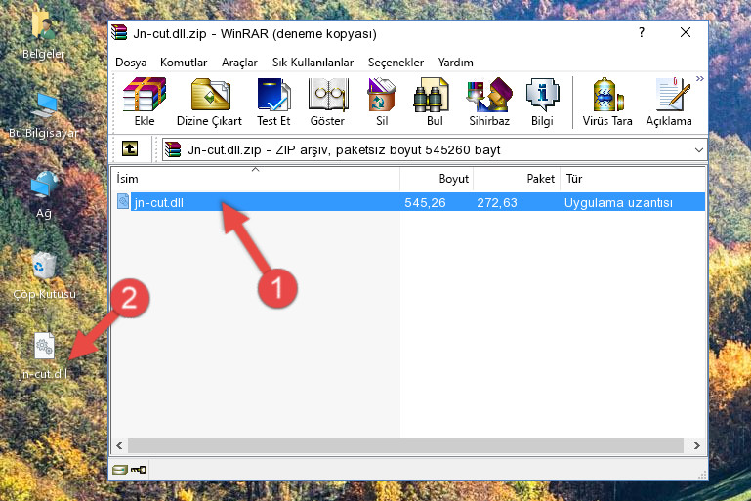Click the 272,63 packed size value
Screen dimensions: 751x501
click(497, 202)
